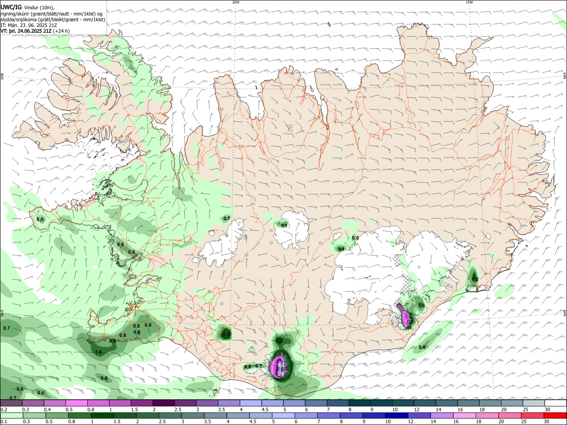The width and height of the screenshot is (567, 425).
Task: Pick the light pink rain swatch between 16 and 18
Action: 465,415
